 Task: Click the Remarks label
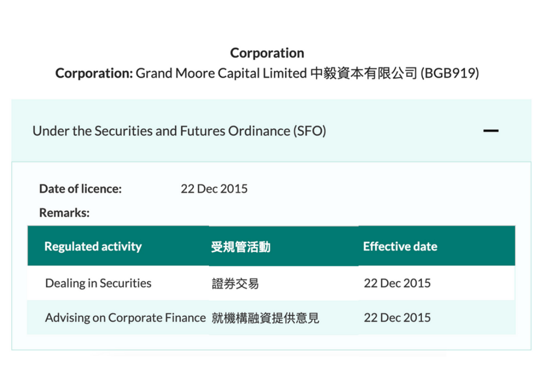tap(64, 212)
